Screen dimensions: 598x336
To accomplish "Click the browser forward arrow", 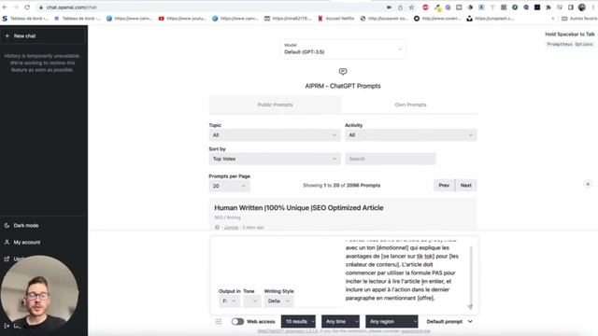I will [16, 7].
